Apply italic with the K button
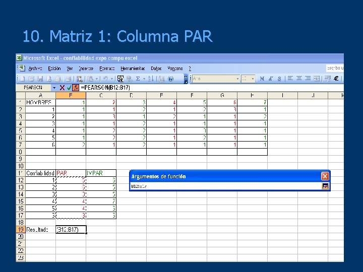This screenshot has width=363, height=272. coord(270,79)
